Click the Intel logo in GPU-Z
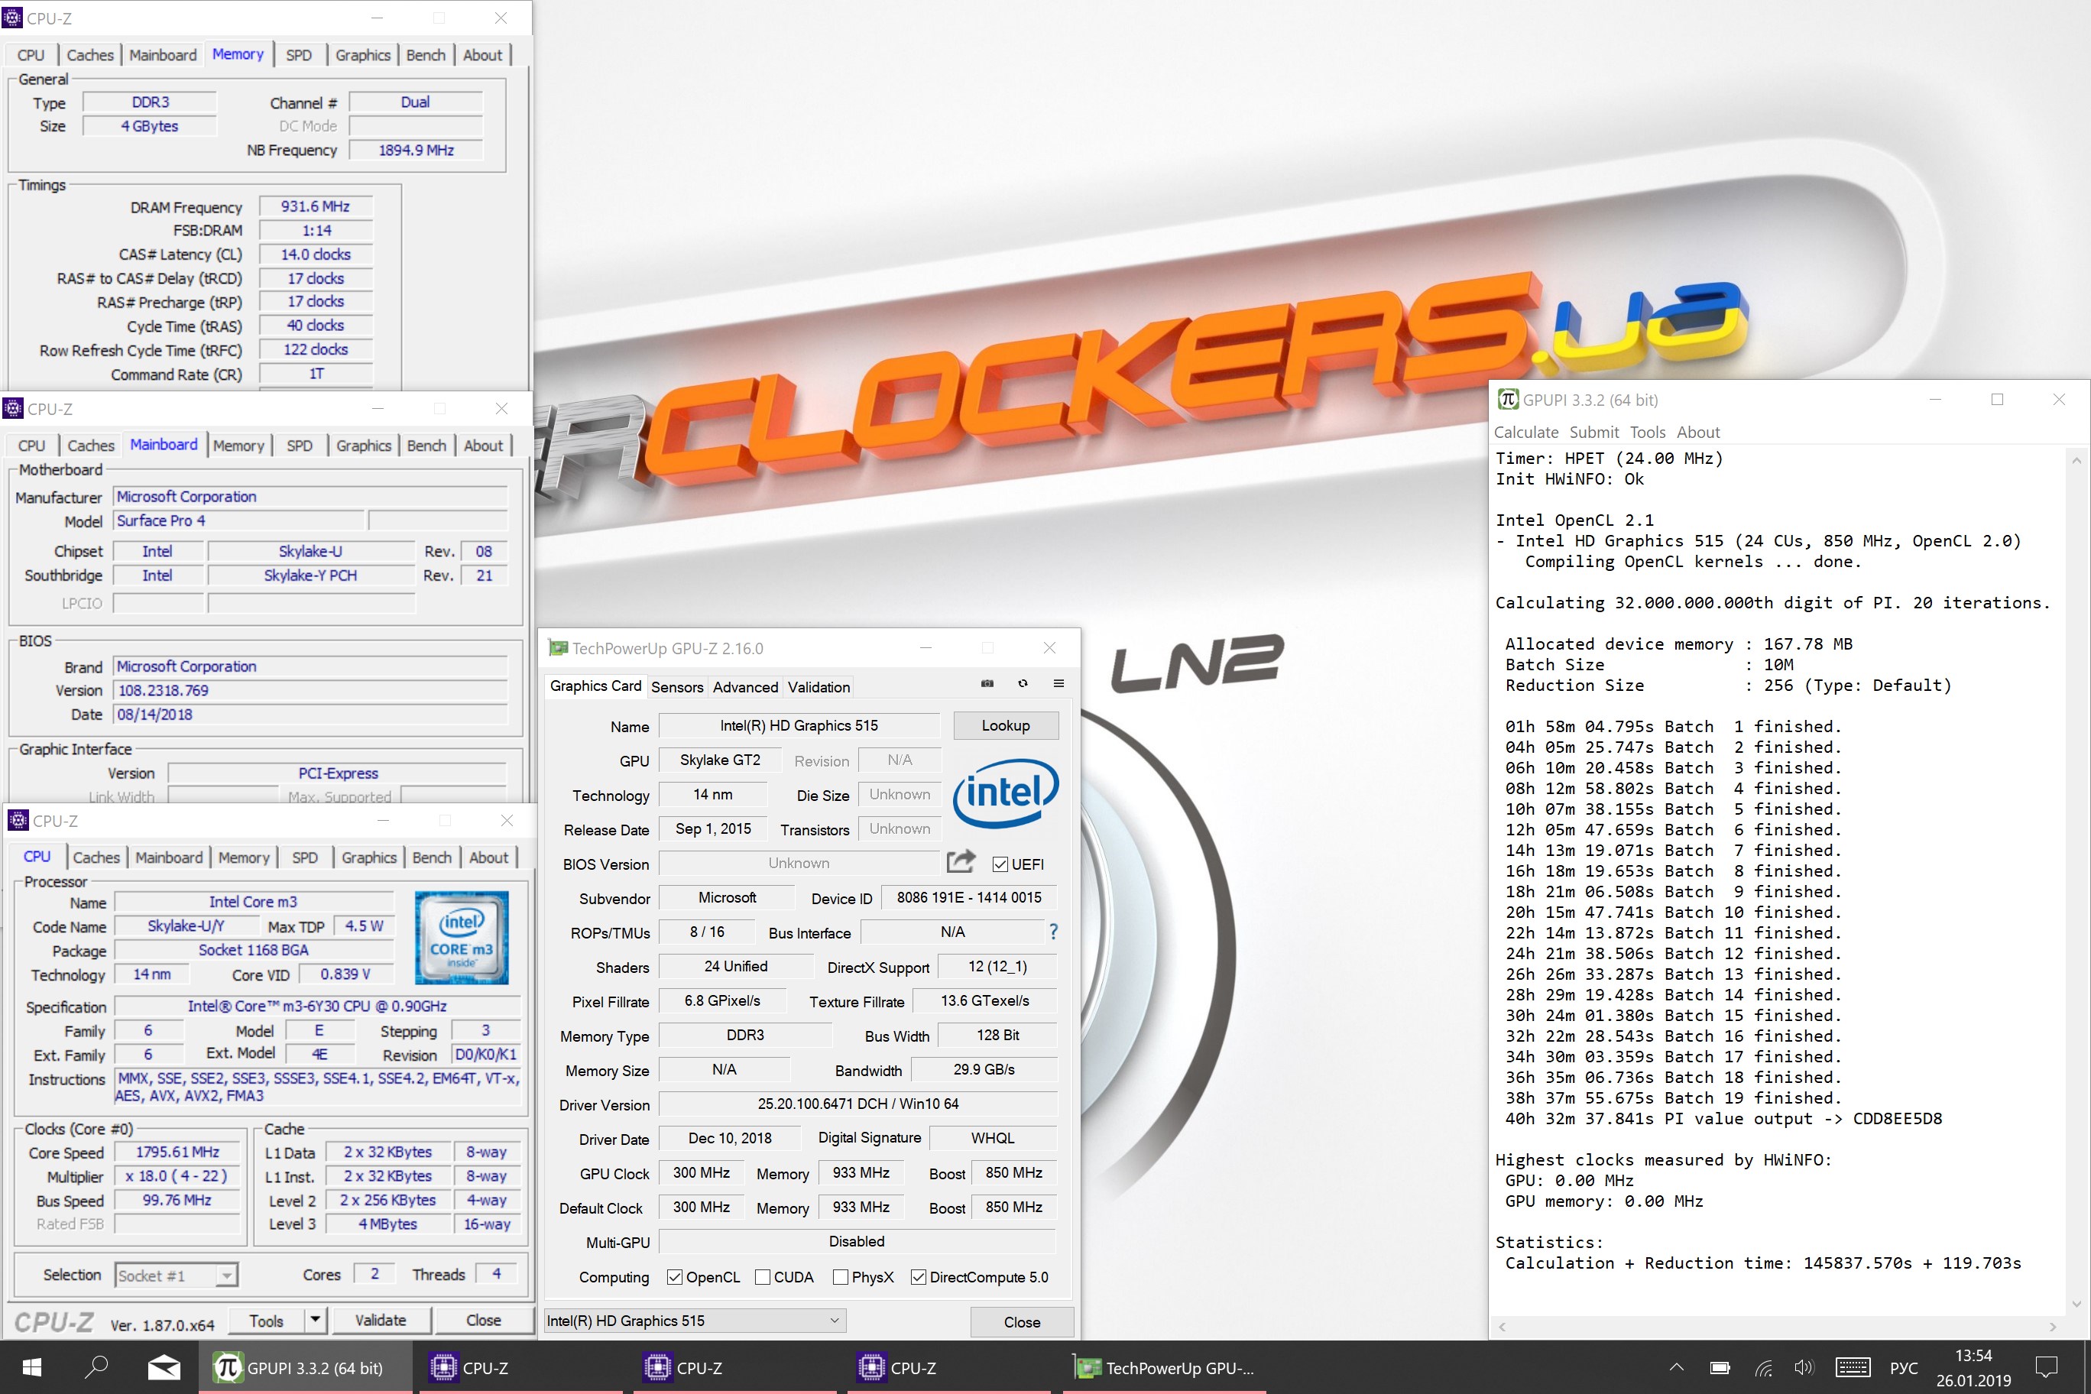 [x=1006, y=793]
